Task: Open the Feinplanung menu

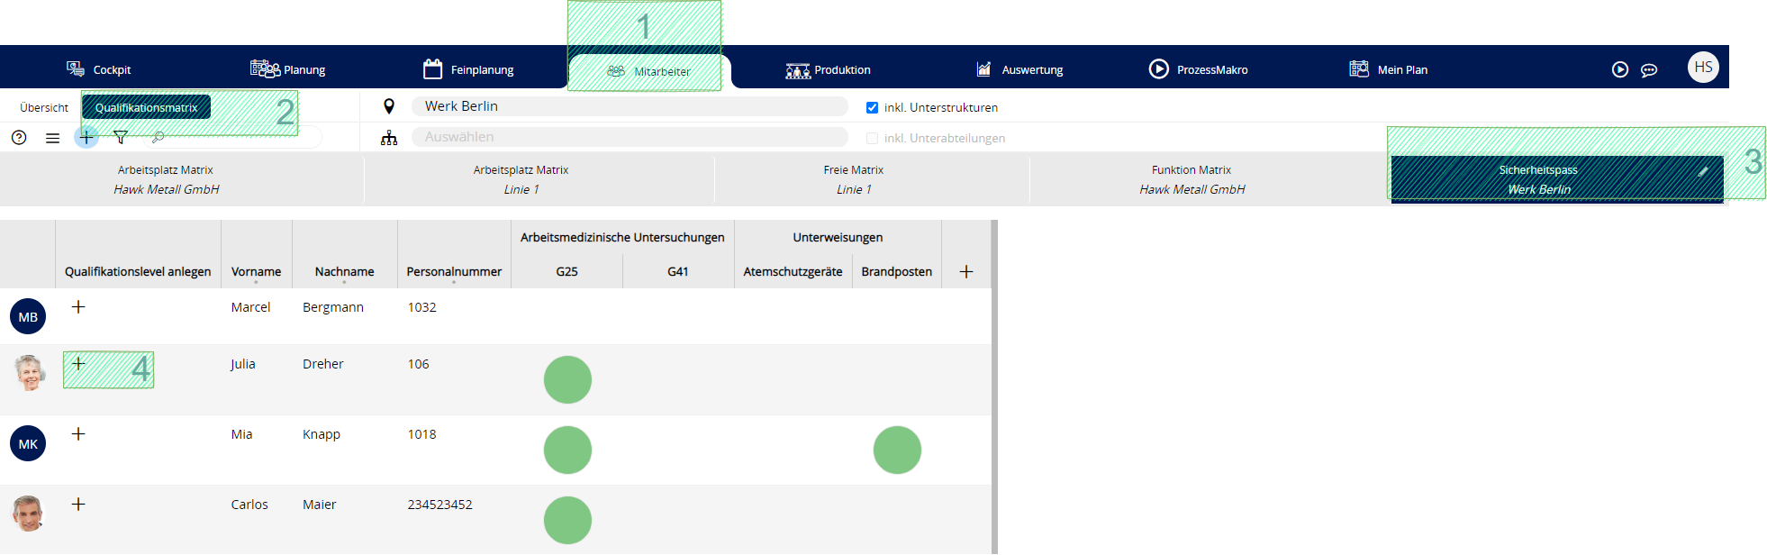Action: pos(468,69)
